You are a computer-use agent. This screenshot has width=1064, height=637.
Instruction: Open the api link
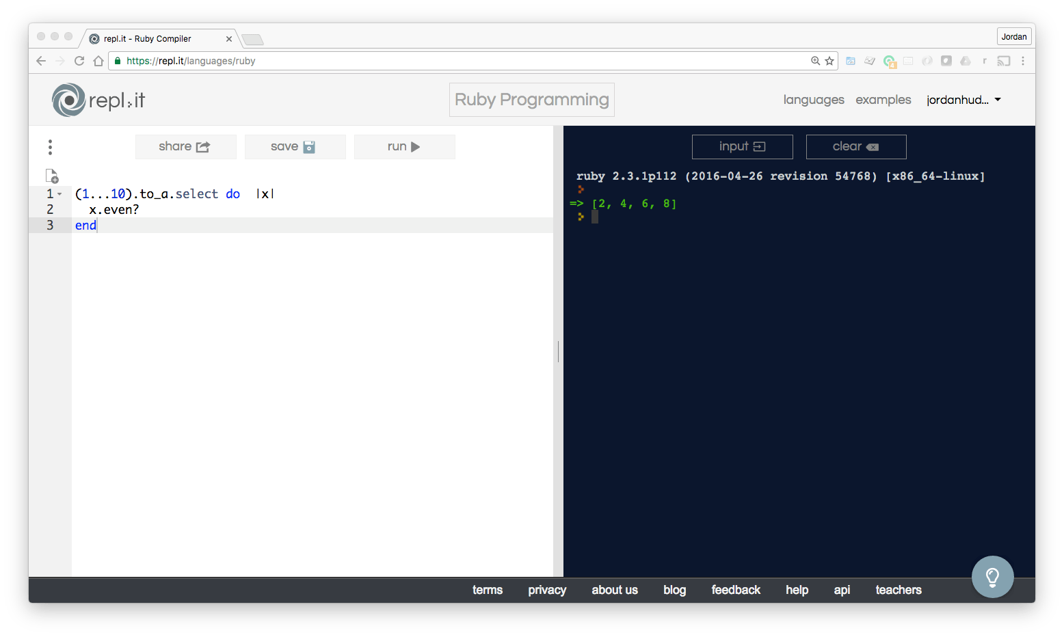tap(842, 590)
